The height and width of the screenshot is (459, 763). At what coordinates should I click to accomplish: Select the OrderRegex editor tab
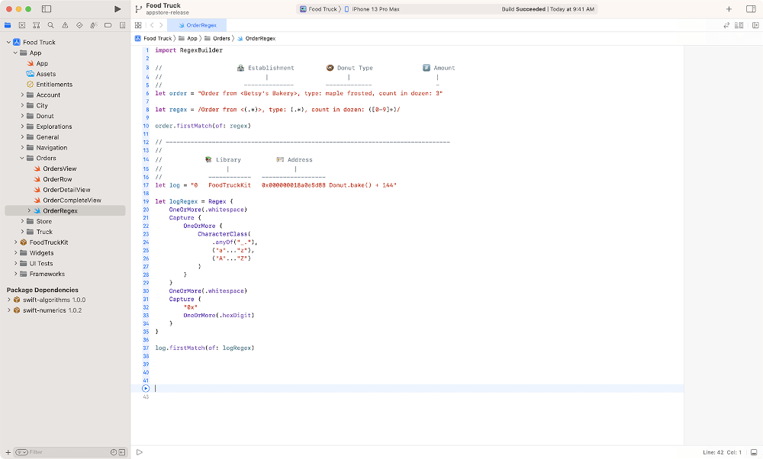(x=200, y=24)
